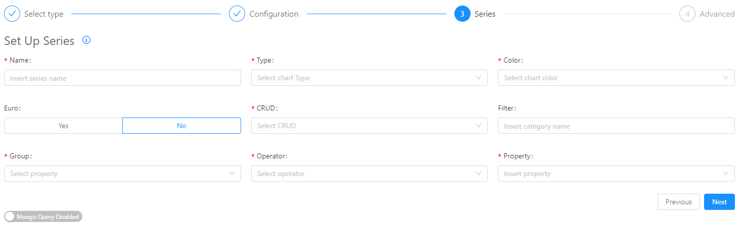
Task: Open the Color chart color dropdown
Action: click(x=616, y=78)
